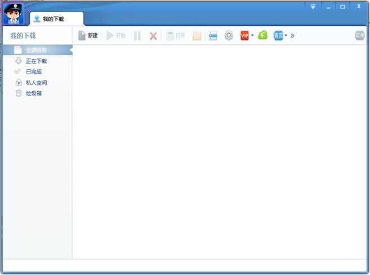Select 已完成 in the sidebar
The width and height of the screenshot is (370, 275).
(x=38, y=71)
